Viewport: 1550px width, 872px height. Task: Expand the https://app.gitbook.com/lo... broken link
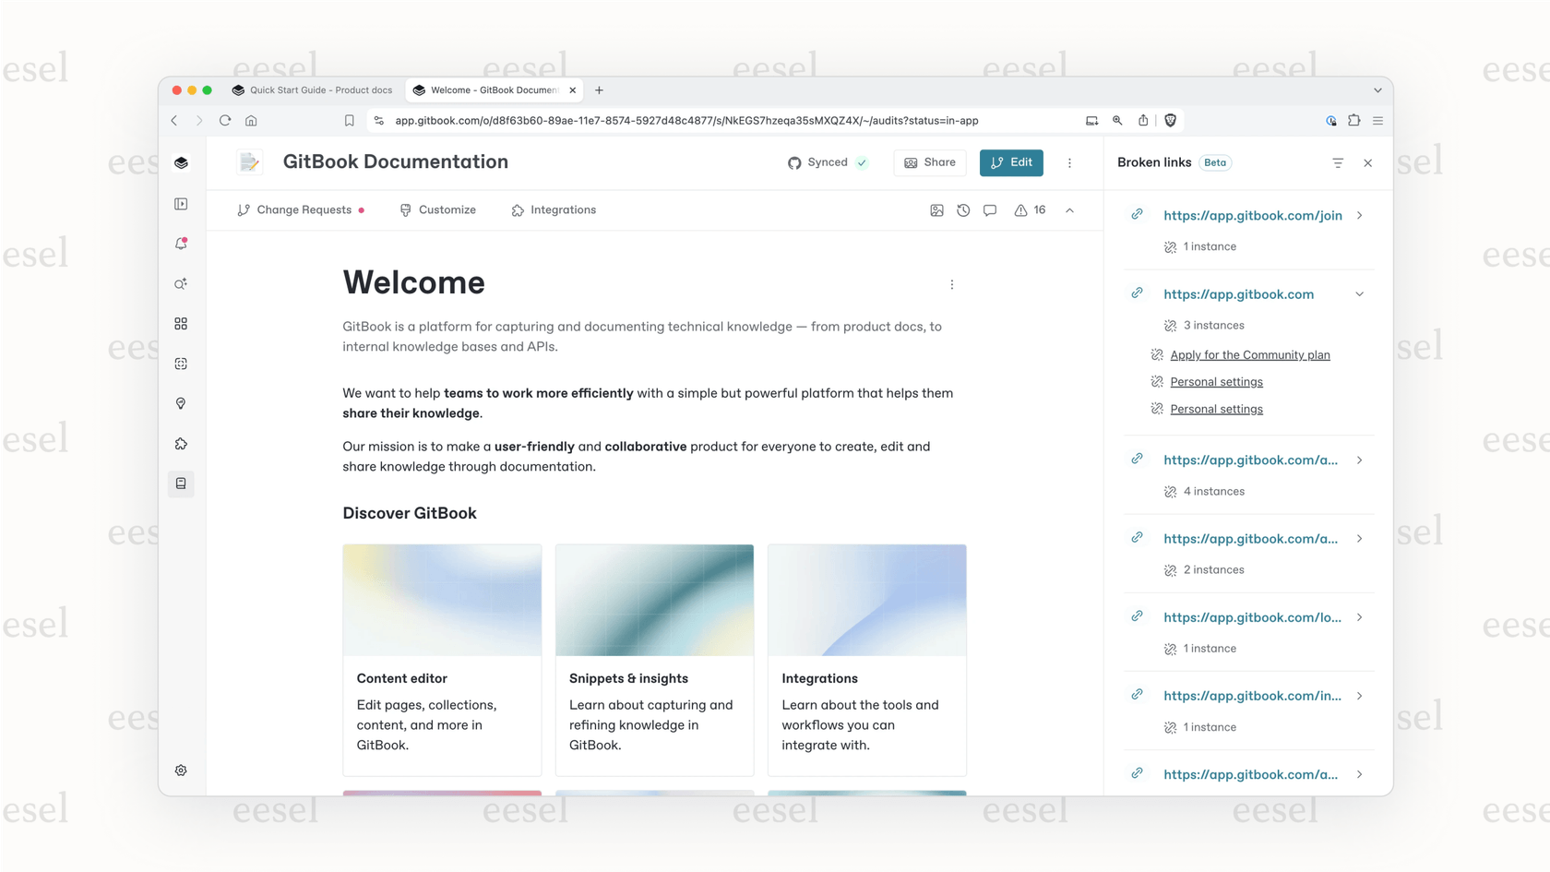click(1359, 617)
